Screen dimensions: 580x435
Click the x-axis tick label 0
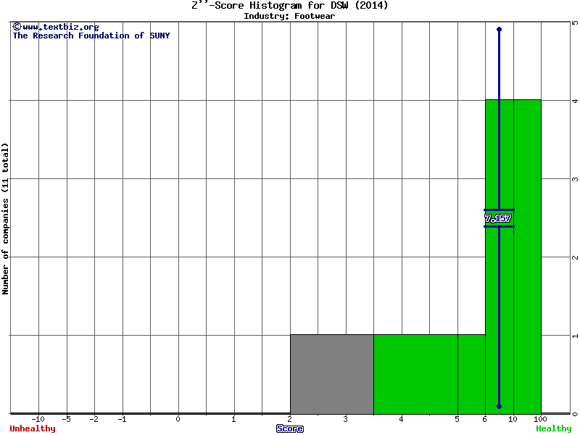178,419
